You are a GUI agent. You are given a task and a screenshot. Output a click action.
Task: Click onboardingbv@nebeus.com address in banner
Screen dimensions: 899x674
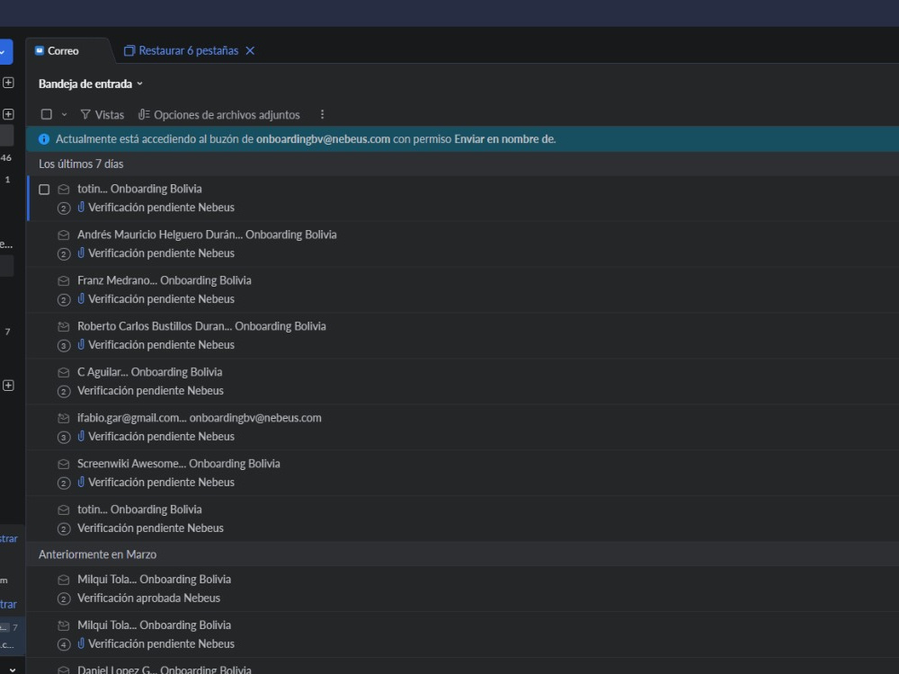323,139
